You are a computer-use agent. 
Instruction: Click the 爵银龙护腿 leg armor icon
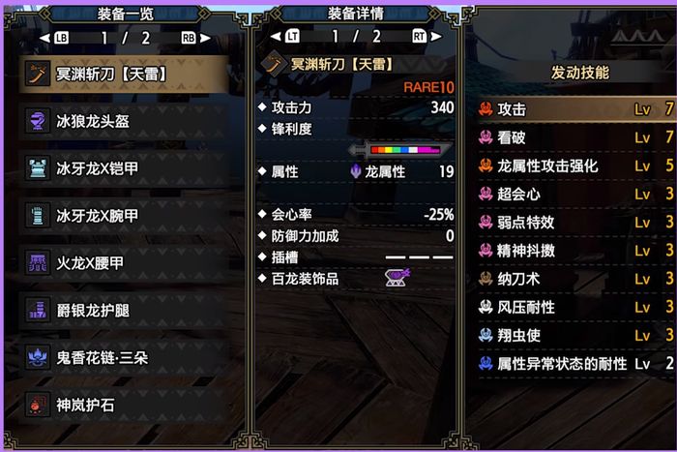coord(38,310)
